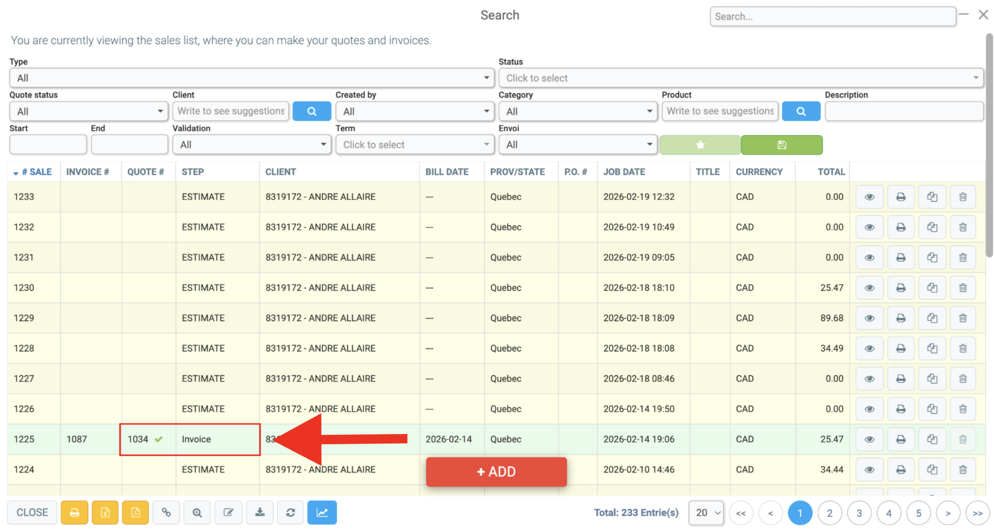Click the CLOSE button
994x532 pixels.
click(x=32, y=512)
